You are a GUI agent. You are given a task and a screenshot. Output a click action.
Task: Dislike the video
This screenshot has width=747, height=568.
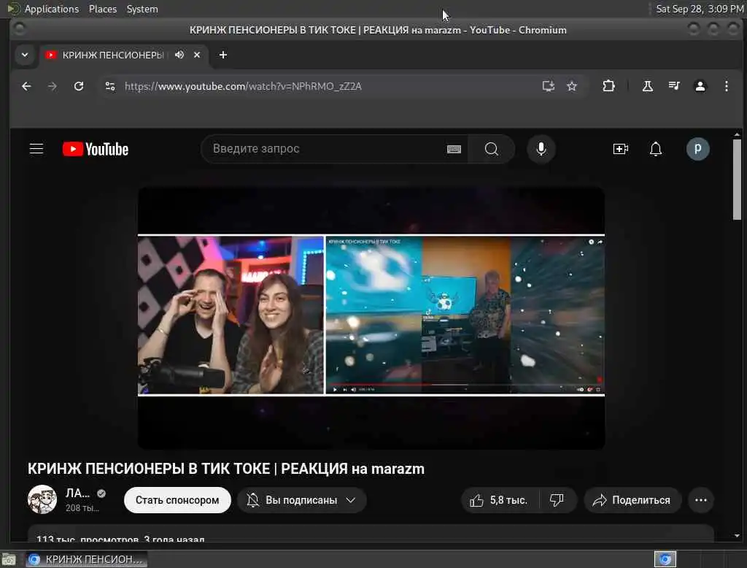pos(557,500)
